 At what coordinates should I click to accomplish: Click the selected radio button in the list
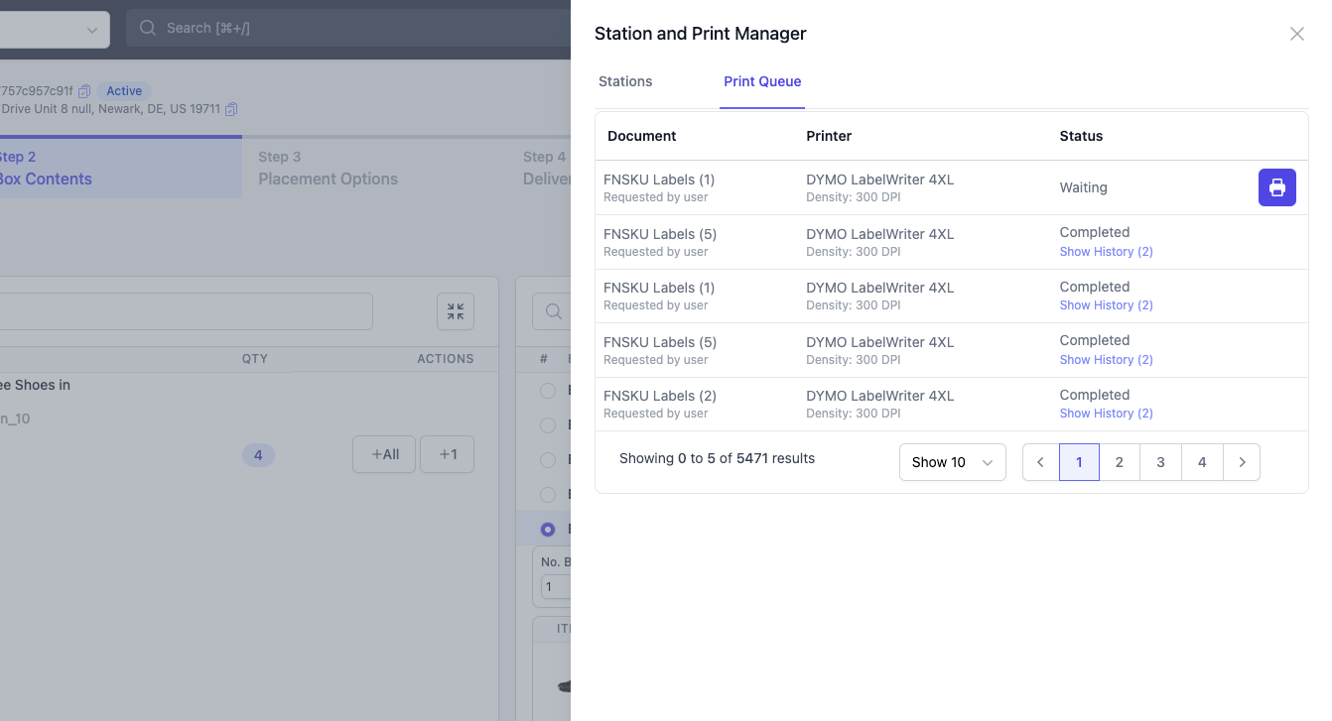[x=548, y=530]
